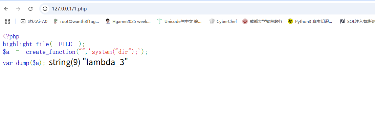Click the highlight_file(__FILE__); code line
Screen dimensions: 375x130
tap(44, 44)
